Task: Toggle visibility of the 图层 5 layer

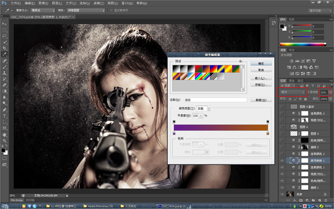Action: pos(282,134)
